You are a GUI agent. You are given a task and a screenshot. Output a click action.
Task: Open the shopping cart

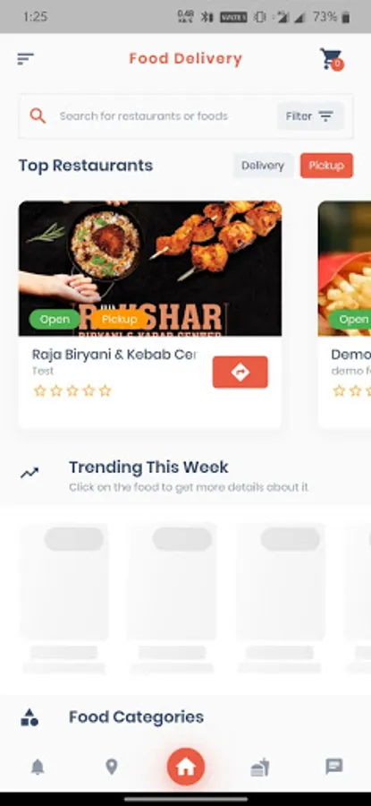[332, 58]
